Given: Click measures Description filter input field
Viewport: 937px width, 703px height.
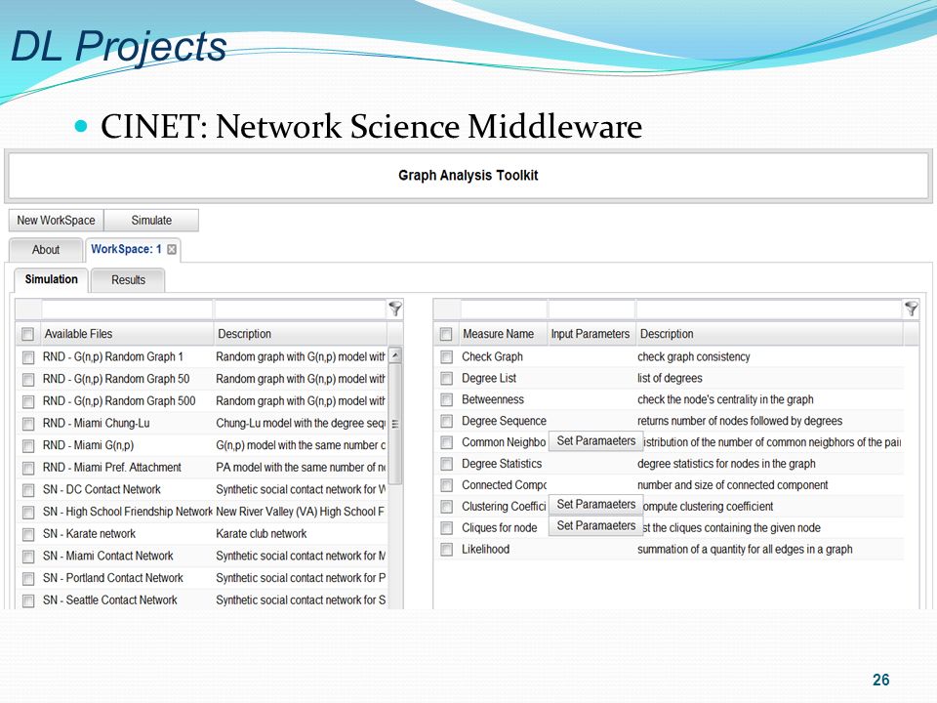Looking at the screenshot, I should (x=769, y=310).
